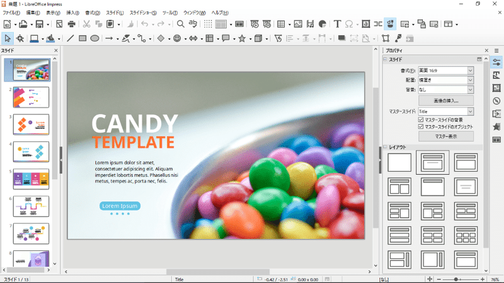
Task: Click the Insert Chart pie icon
Action: [x=323, y=24]
